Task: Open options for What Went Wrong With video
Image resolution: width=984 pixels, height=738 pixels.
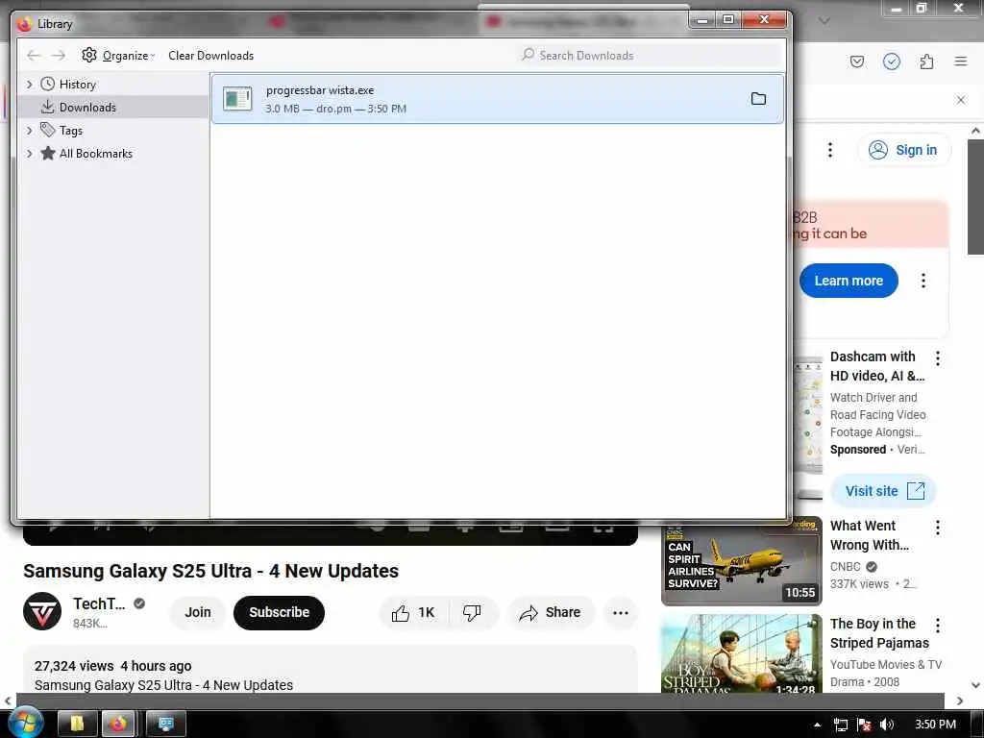Action: (x=937, y=528)
